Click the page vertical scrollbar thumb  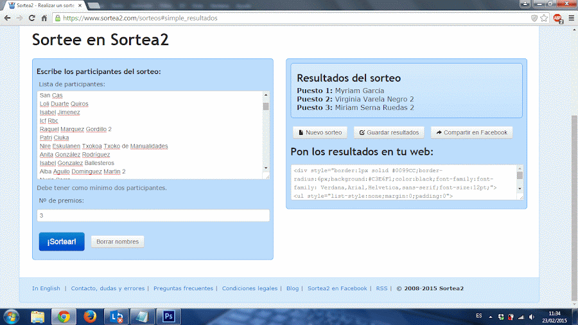coord(574,208)
